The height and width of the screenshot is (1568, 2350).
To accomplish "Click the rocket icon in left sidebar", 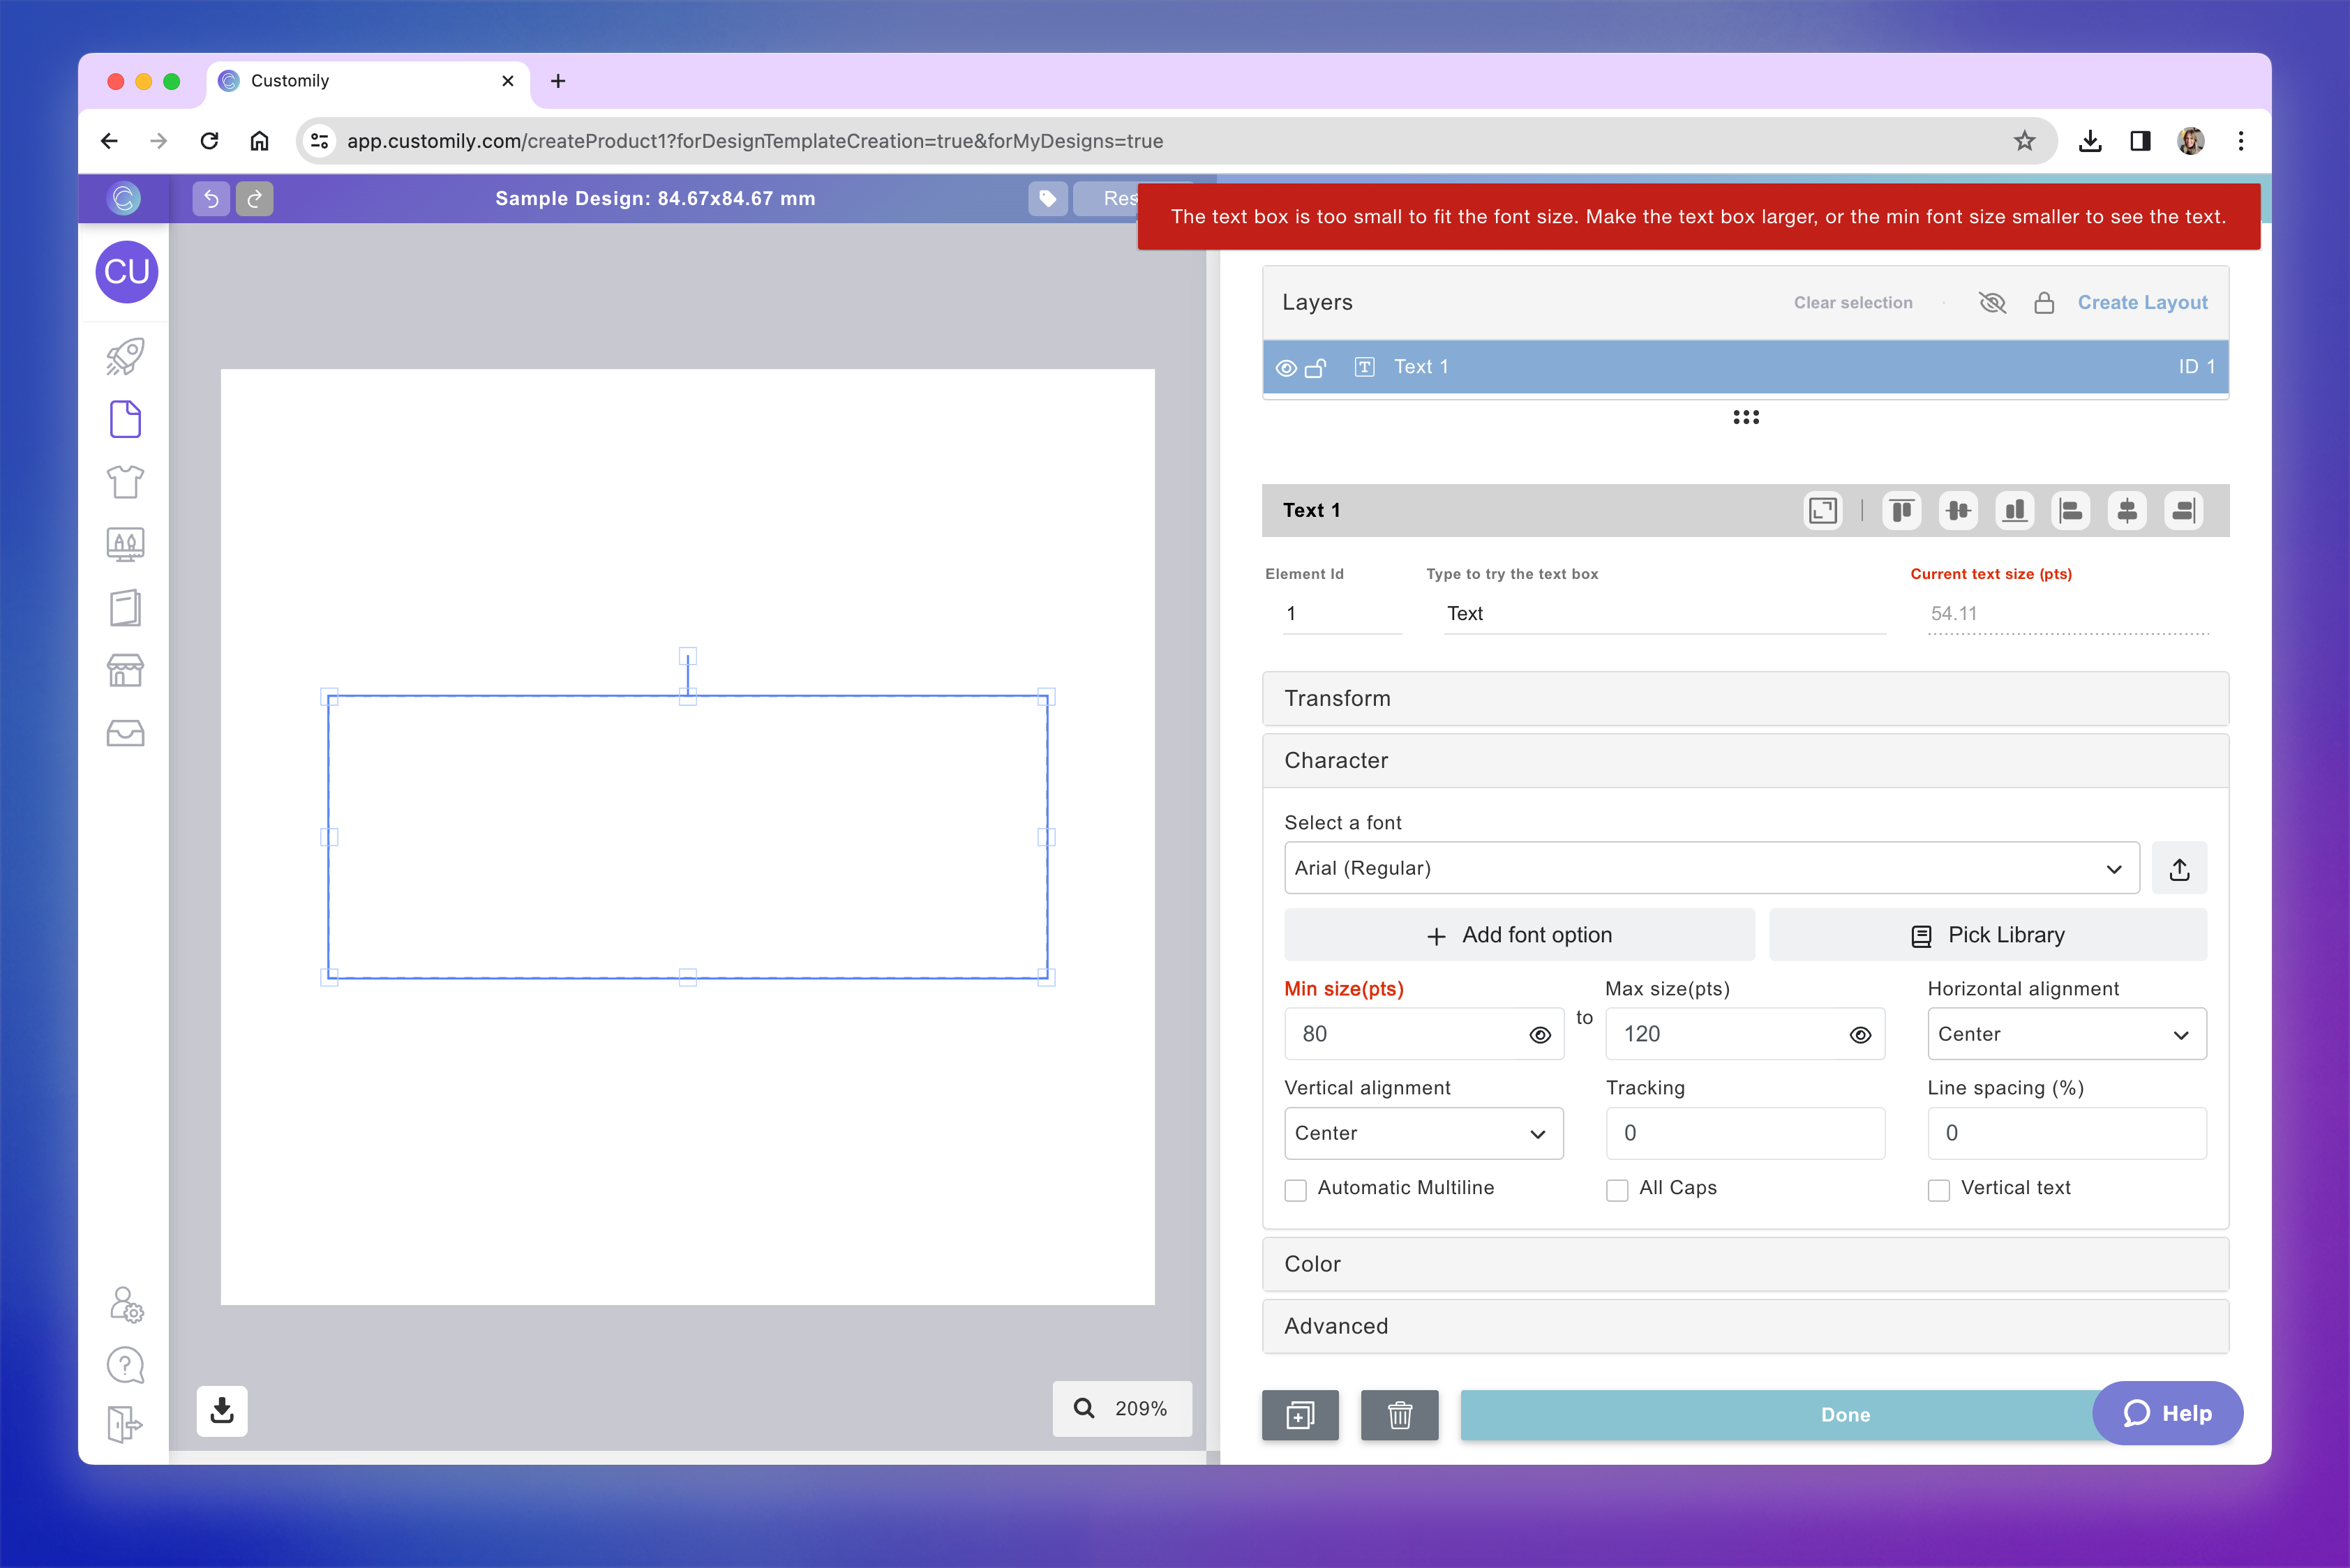I will 125,357.
